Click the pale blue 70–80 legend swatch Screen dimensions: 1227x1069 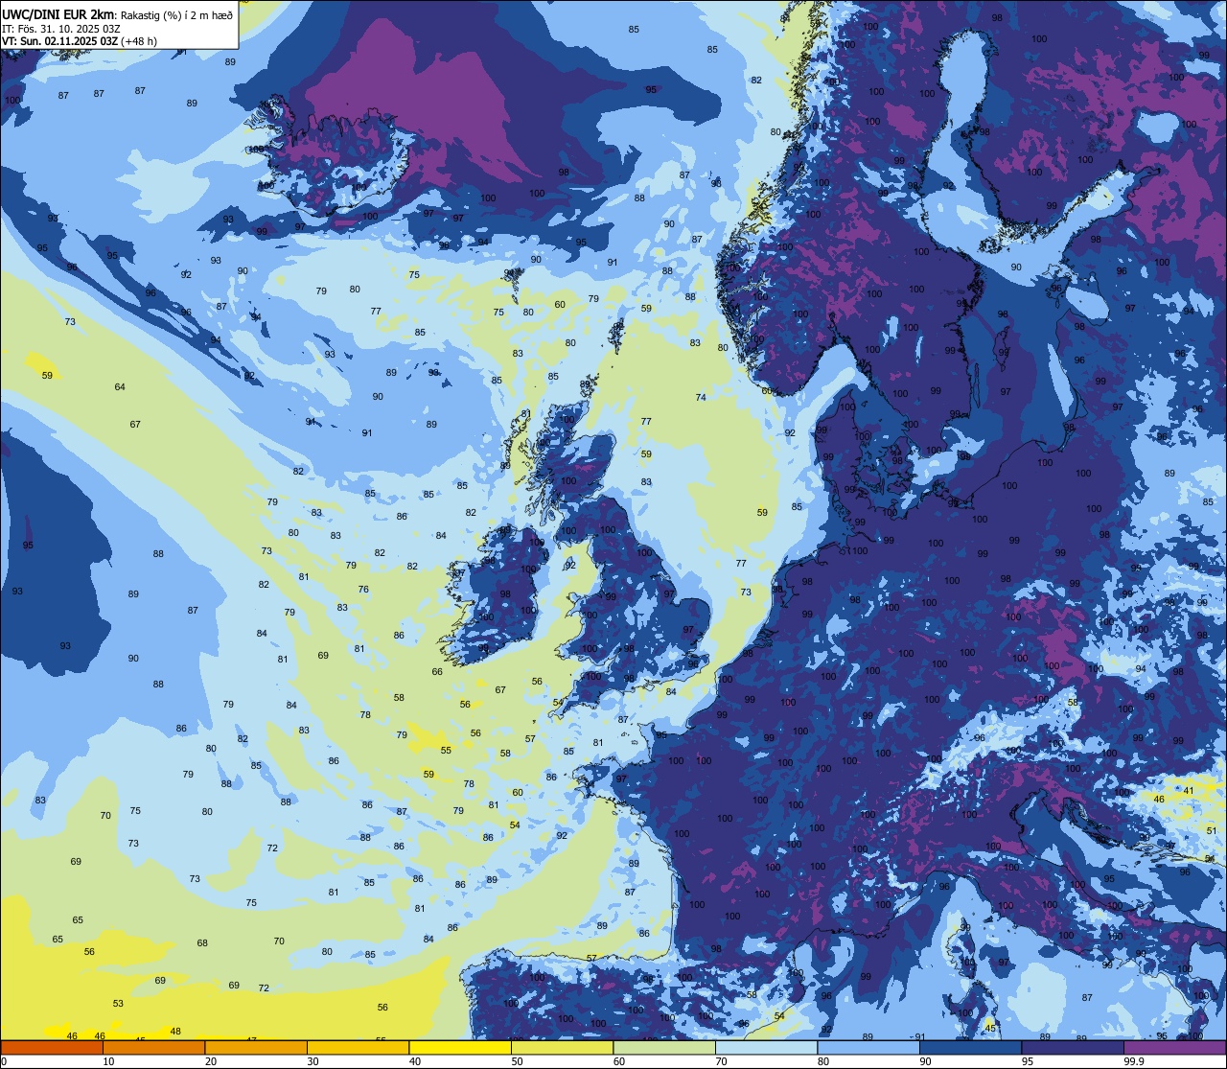tap(766, 1047)
